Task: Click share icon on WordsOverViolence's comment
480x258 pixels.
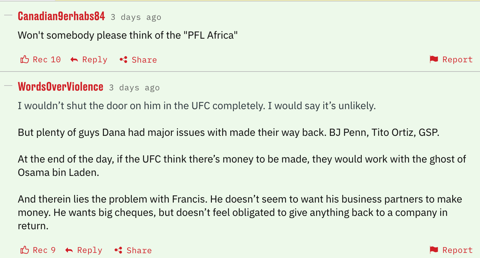Action: tap(118, 250)
